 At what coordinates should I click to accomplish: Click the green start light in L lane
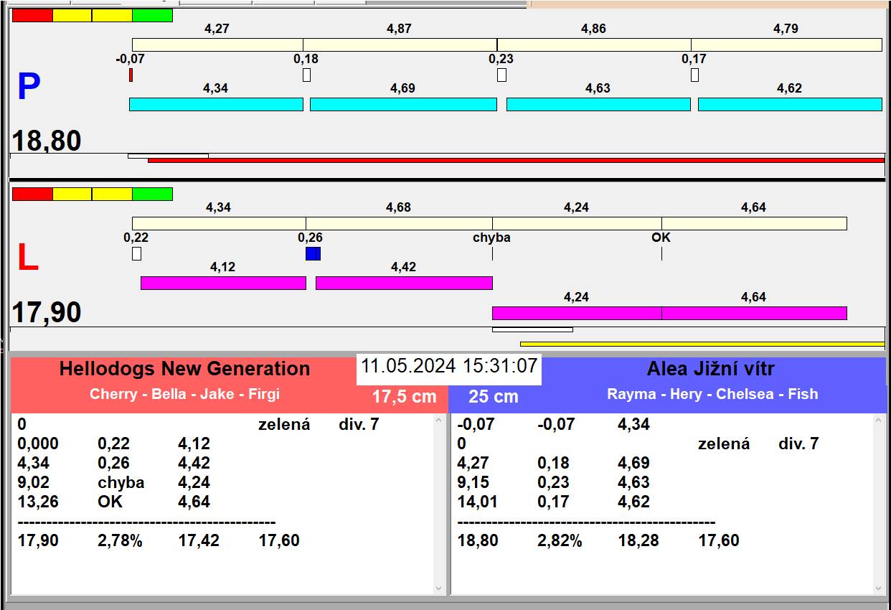[152, 194]
